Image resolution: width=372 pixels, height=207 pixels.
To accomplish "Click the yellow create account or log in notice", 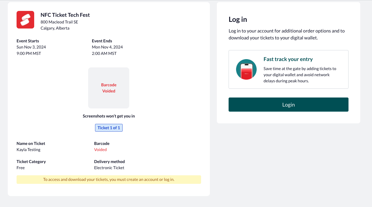I will 109,180.
